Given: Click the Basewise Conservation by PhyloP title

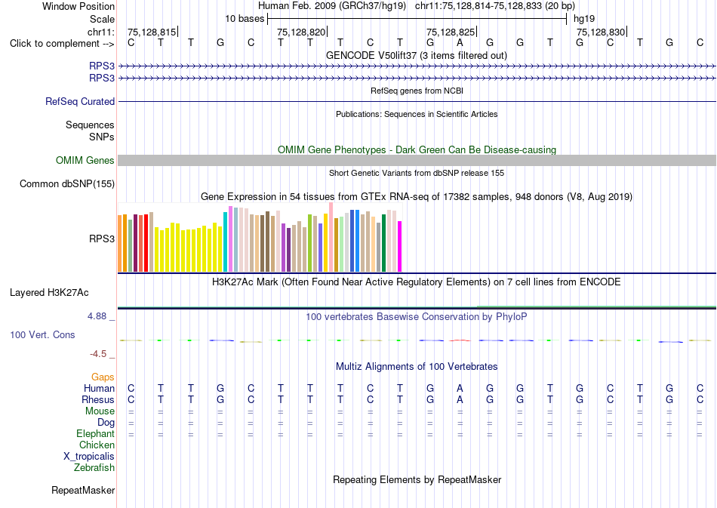Looking at the screenshot, I should 416,316.
